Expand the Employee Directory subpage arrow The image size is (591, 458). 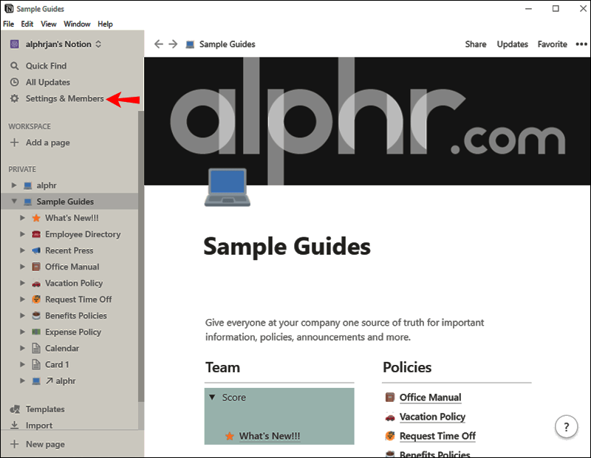tap(23, 234)
